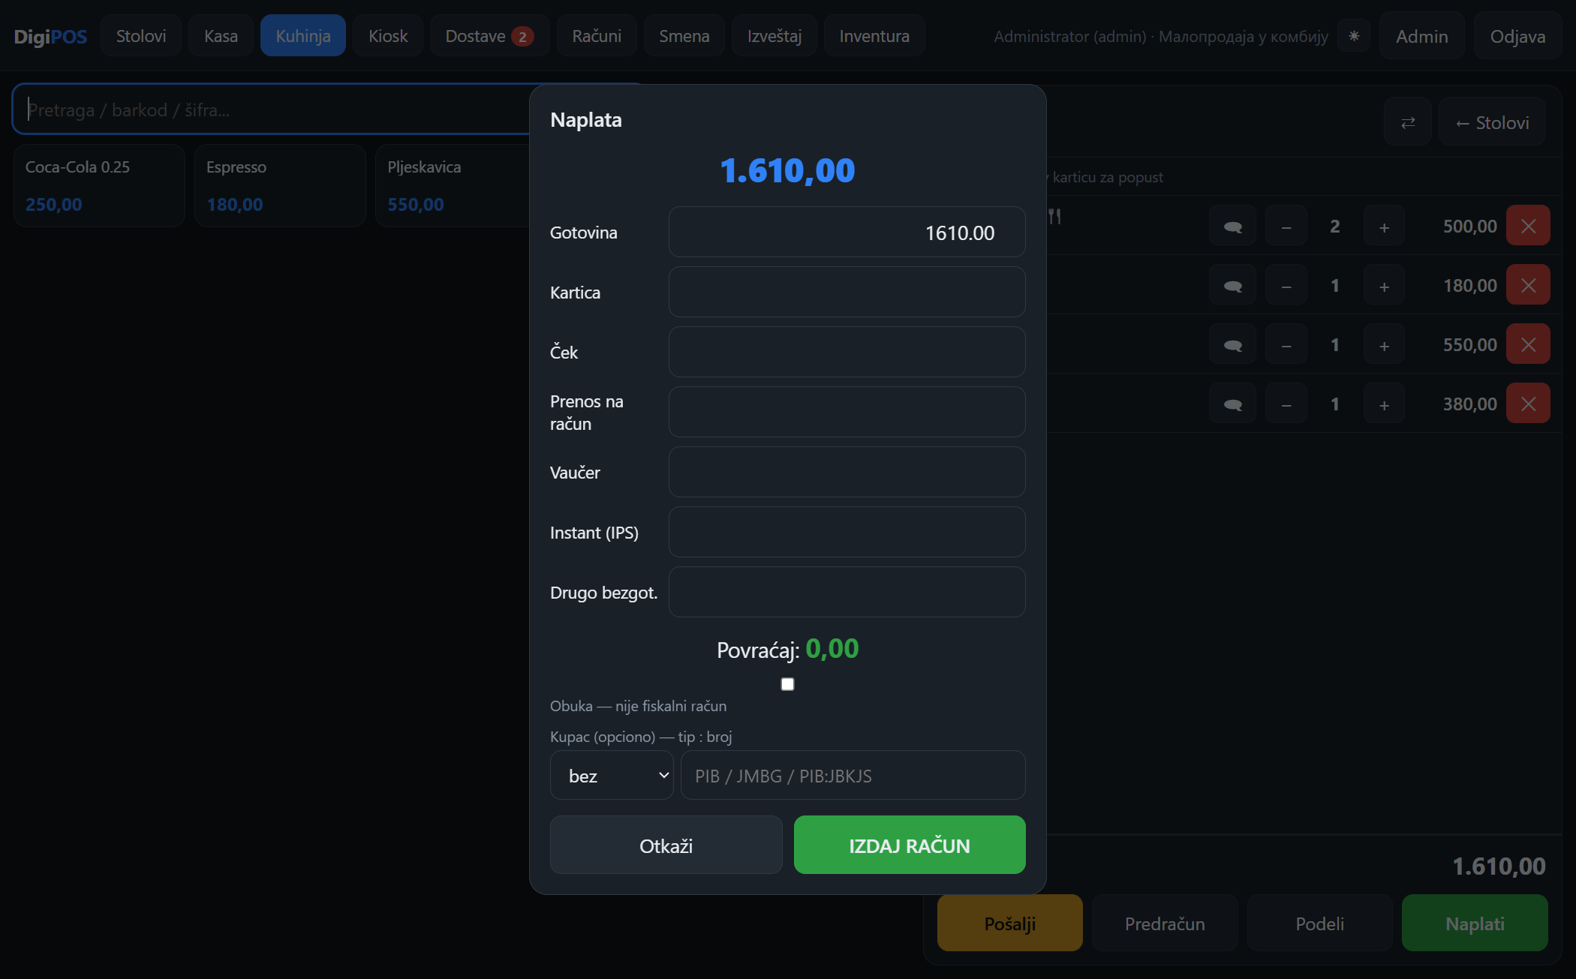
Task: Enable the Obuka training mode checkbox
Action: tap(787, 684)
